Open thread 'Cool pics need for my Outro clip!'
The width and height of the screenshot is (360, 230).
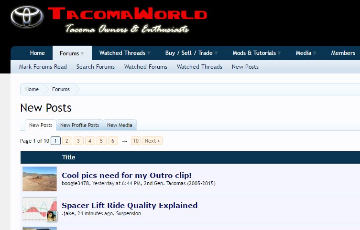(127, 175)
